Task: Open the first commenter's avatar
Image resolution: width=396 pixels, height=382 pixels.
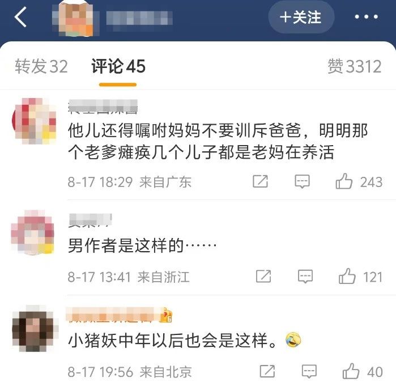Action: tap(35, 121)
